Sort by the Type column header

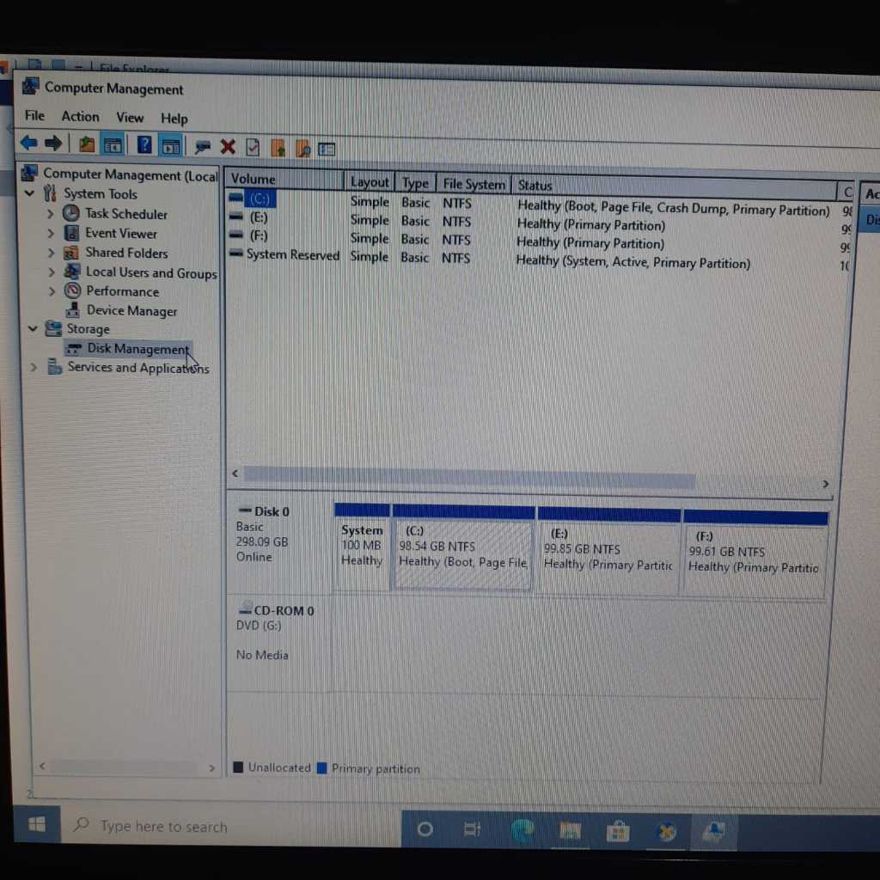[415, 183]
